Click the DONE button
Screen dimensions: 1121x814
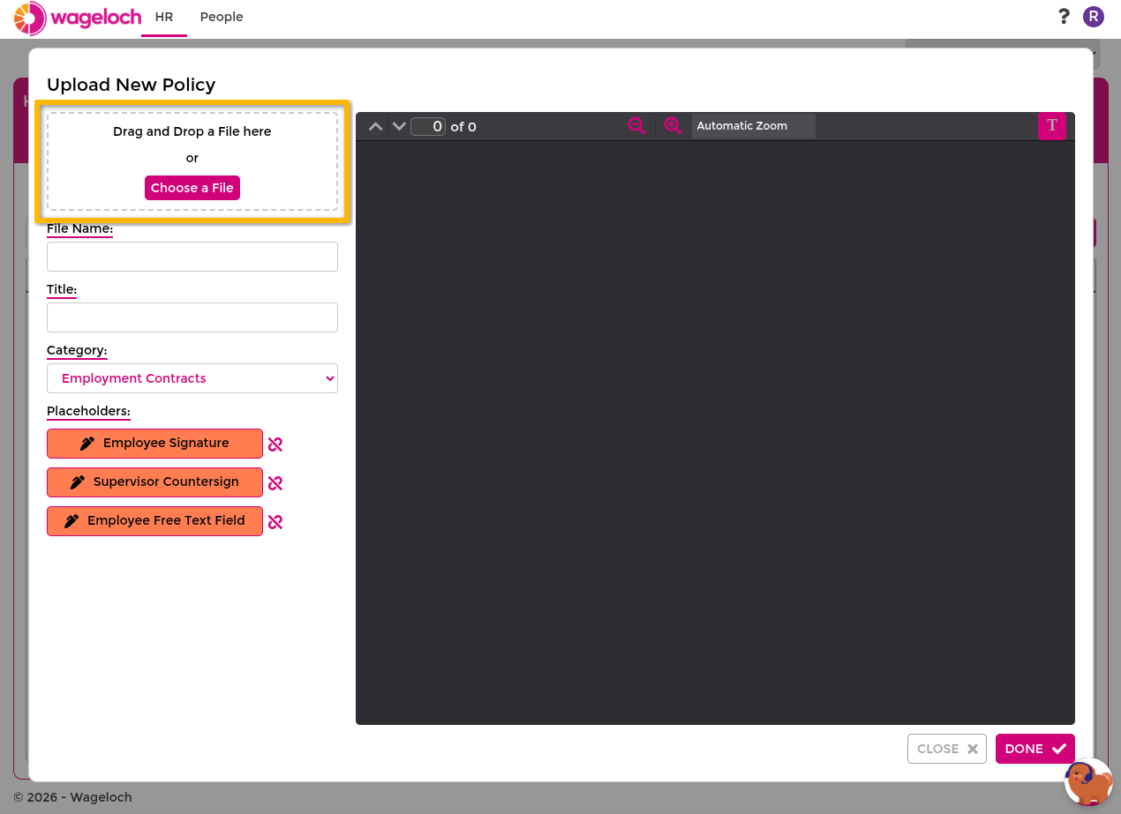coord(1035,749)
